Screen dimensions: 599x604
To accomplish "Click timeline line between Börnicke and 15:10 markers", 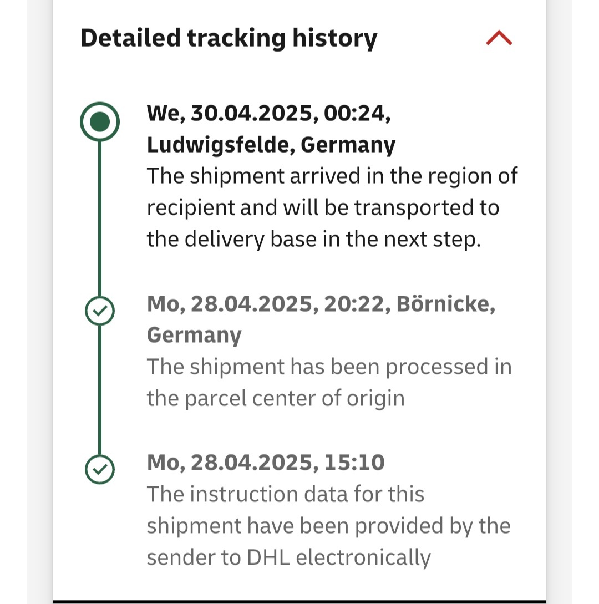I will (x=100, y=390).
